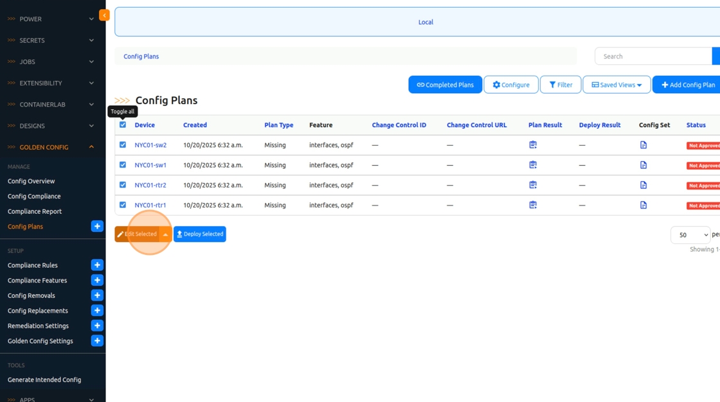
Task: Open Plan Result icon for NYC01-sw2
Action: pos(533,145)
